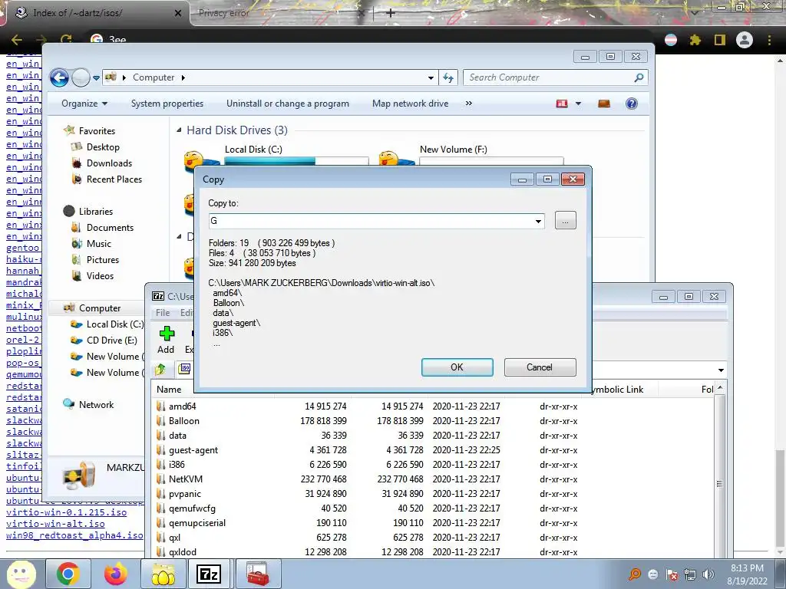Open Chrome extensions puzzle icon
Screen dimensions: 786x589
click(695, 40)
